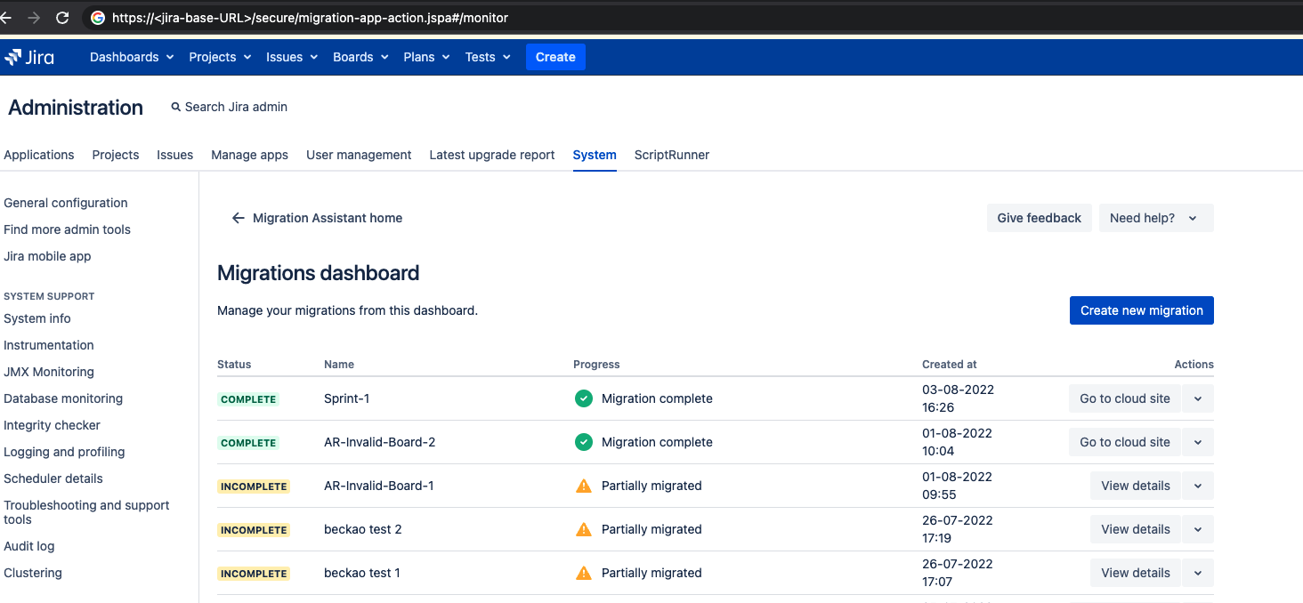This screenshot has height=603, width=1303.
Task: Click the name AR-Invalid-Board-1
Action: (x=379, y=486)
